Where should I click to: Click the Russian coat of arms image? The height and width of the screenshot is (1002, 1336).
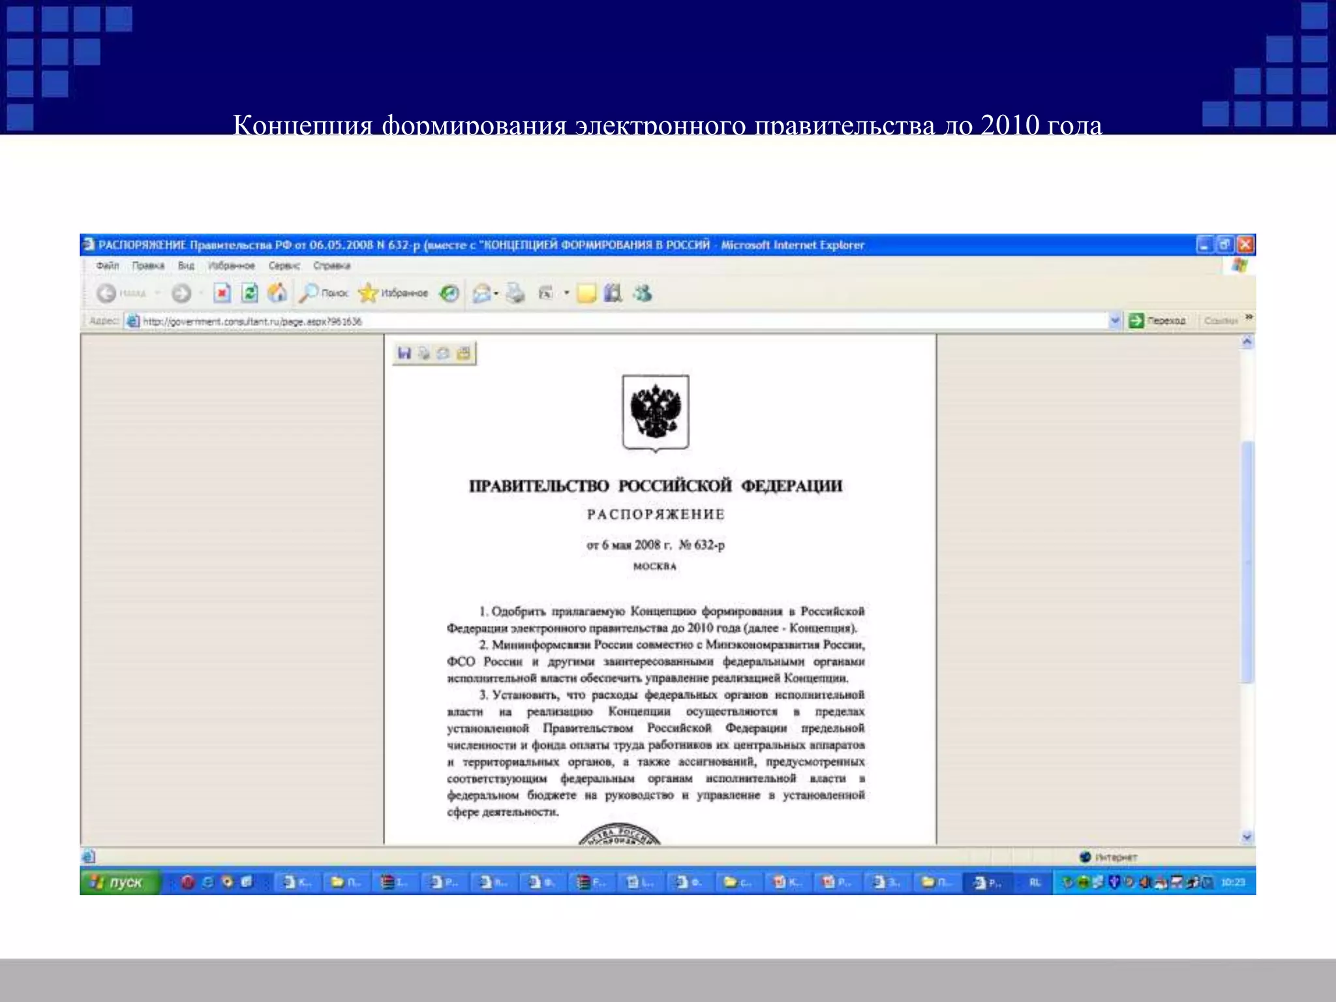tap(656, 413)
